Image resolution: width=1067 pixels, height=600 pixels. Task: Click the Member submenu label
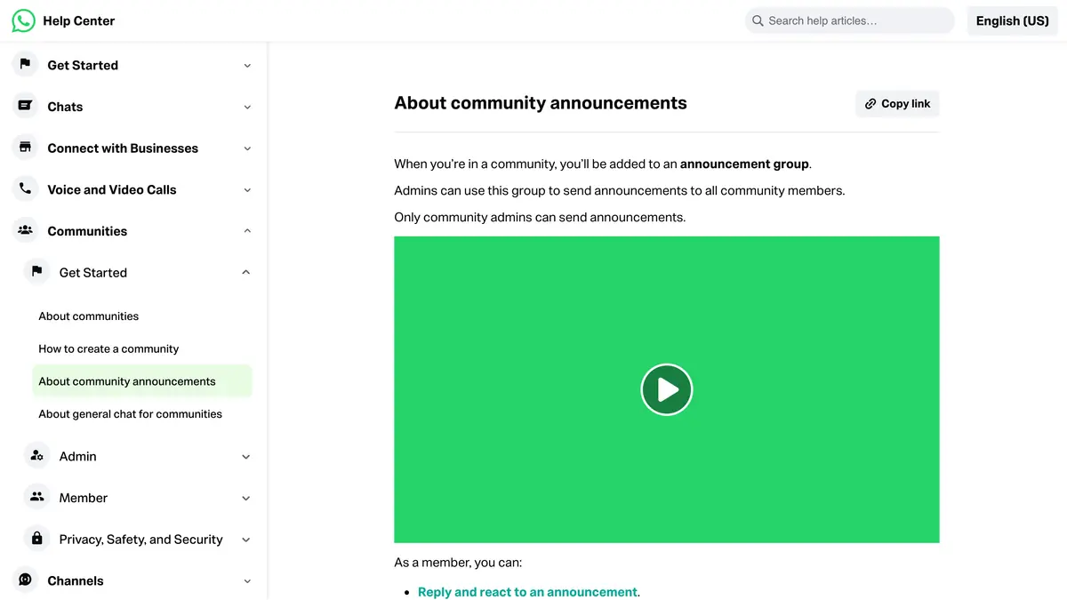(x=84, y=498)
